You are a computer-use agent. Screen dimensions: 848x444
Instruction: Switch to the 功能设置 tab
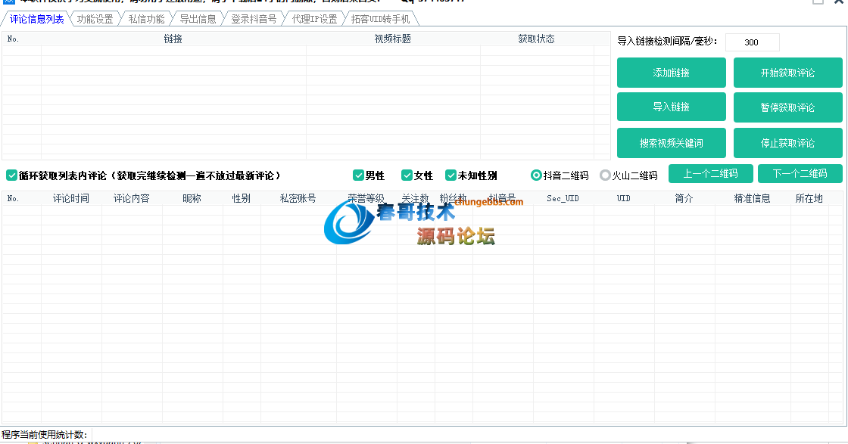(x=95, y=20)
